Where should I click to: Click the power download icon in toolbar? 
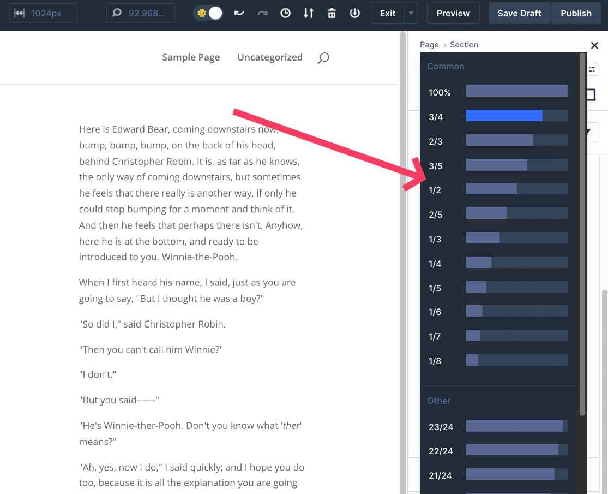pos(354,13)
